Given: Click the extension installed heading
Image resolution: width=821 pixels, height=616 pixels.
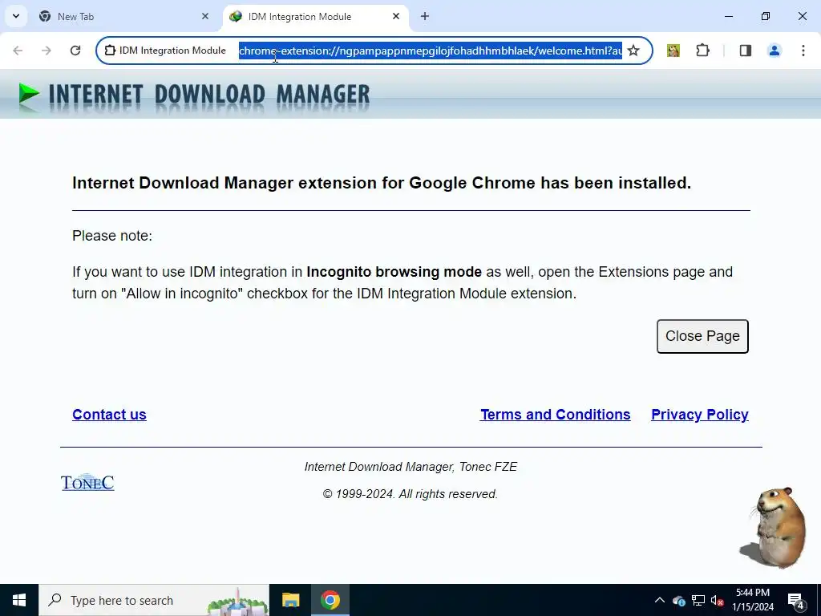Looking at the screenshot, I should (382, 183).
